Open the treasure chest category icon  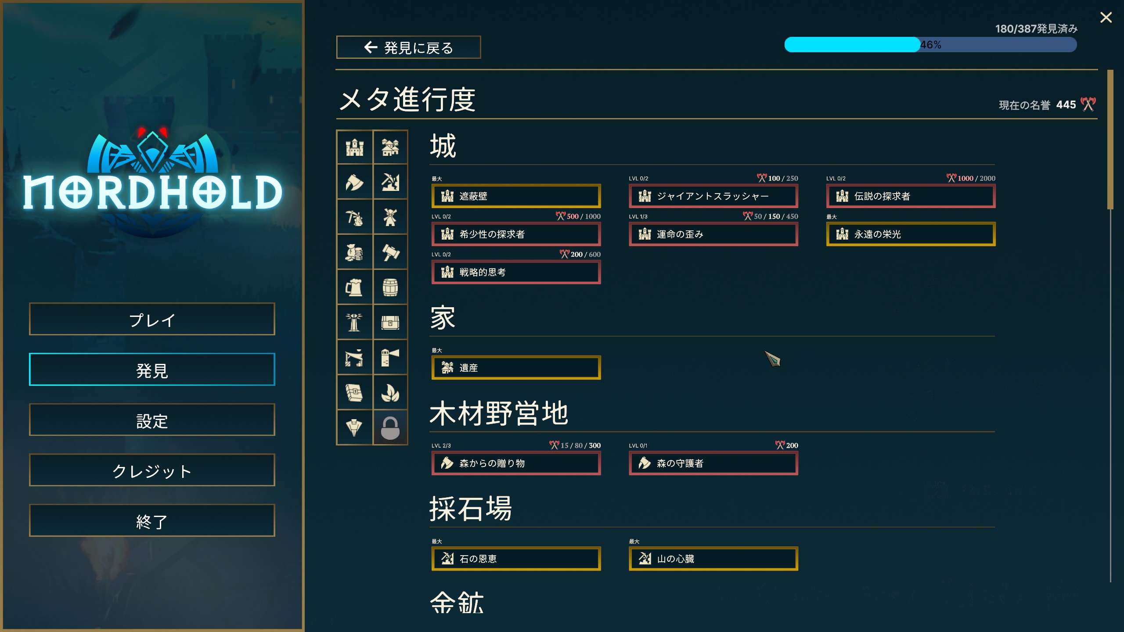click(390, 323)
